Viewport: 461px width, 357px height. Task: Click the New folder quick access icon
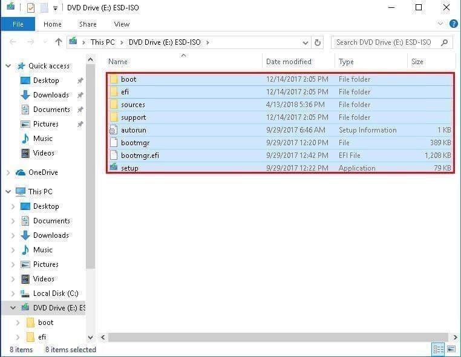coord(44,8)
